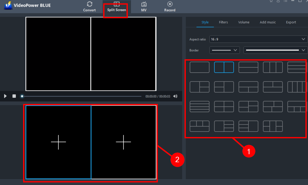Open the Aspect ratio dropdown
308x185 pixels.
tap(258, 39)
